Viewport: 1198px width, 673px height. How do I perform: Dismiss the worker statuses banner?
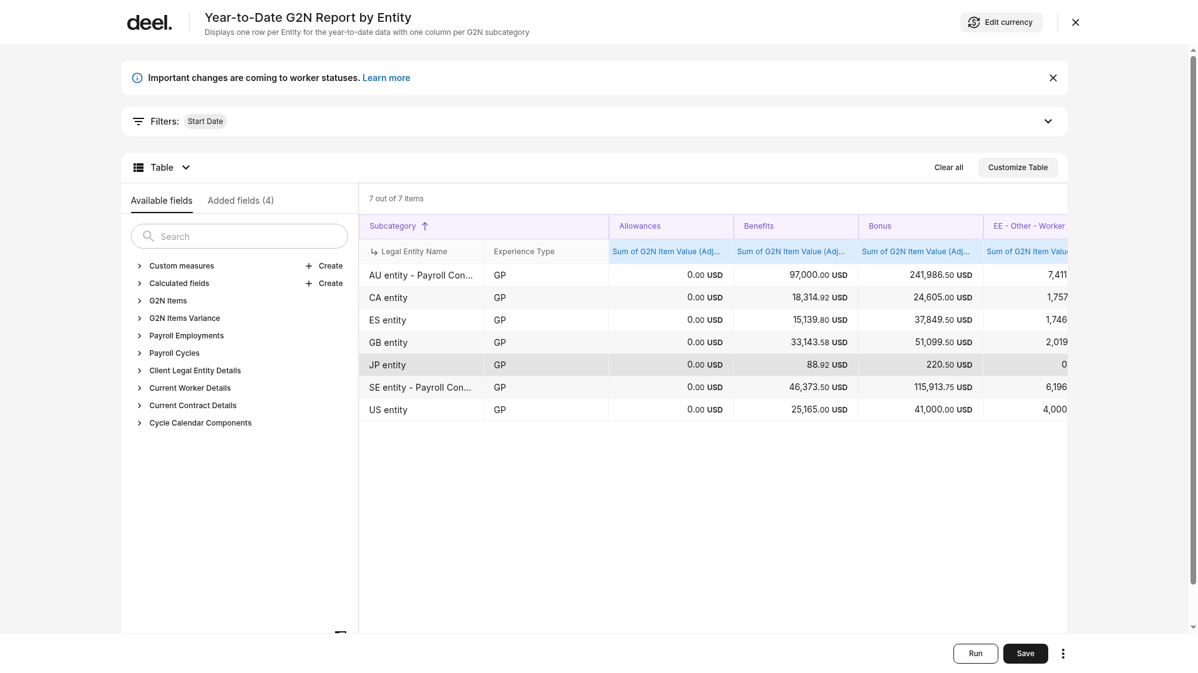[1053, 78]
